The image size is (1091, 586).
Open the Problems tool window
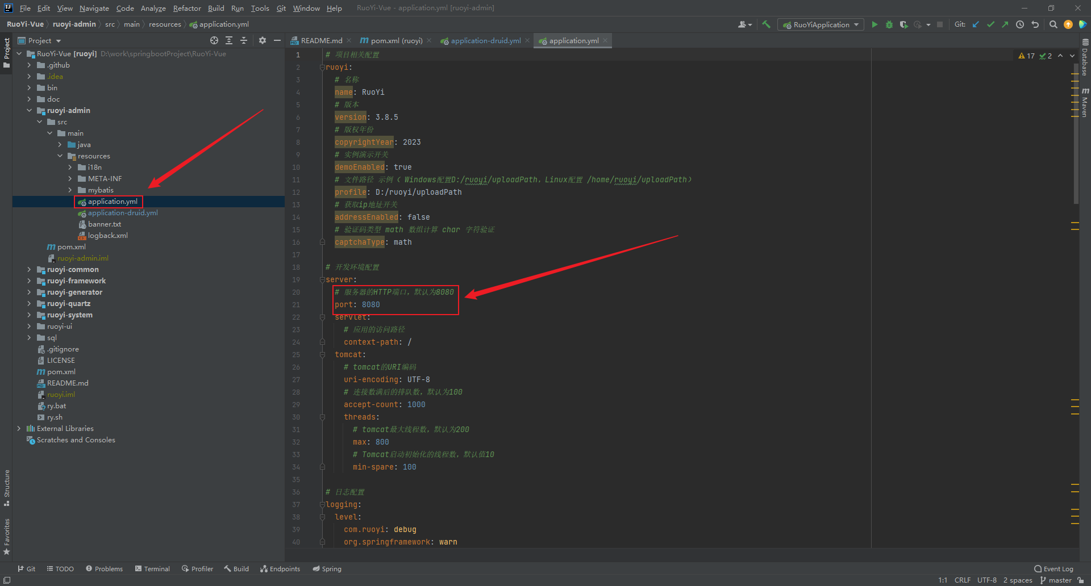[104, 568]
